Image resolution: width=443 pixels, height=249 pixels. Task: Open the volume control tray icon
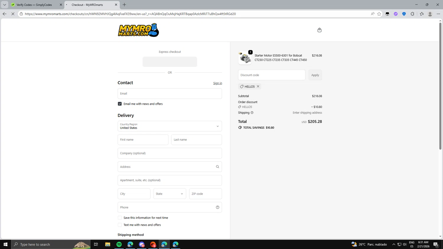405,244
